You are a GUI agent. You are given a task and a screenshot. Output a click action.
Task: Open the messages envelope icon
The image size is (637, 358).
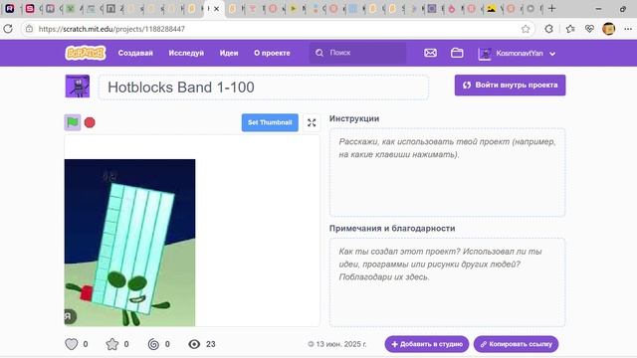[x=430, y=53]
